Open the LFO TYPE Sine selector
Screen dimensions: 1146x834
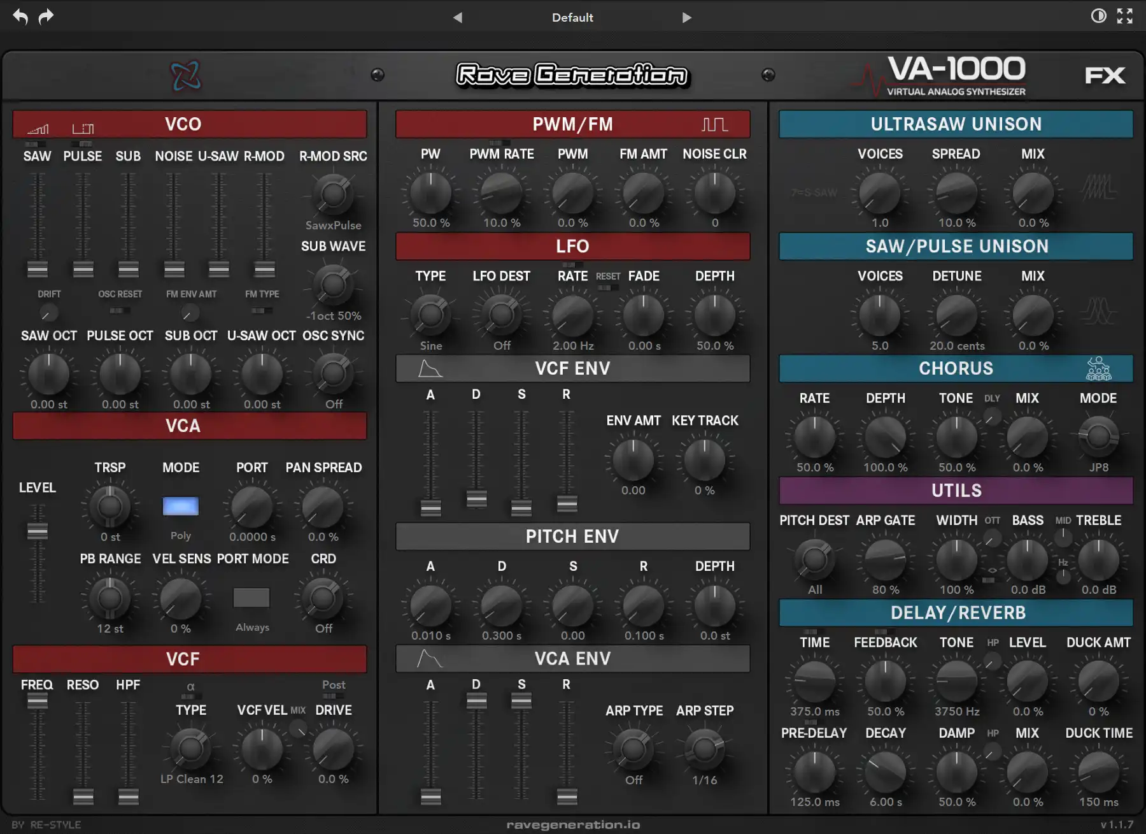[x=431, y=314]
